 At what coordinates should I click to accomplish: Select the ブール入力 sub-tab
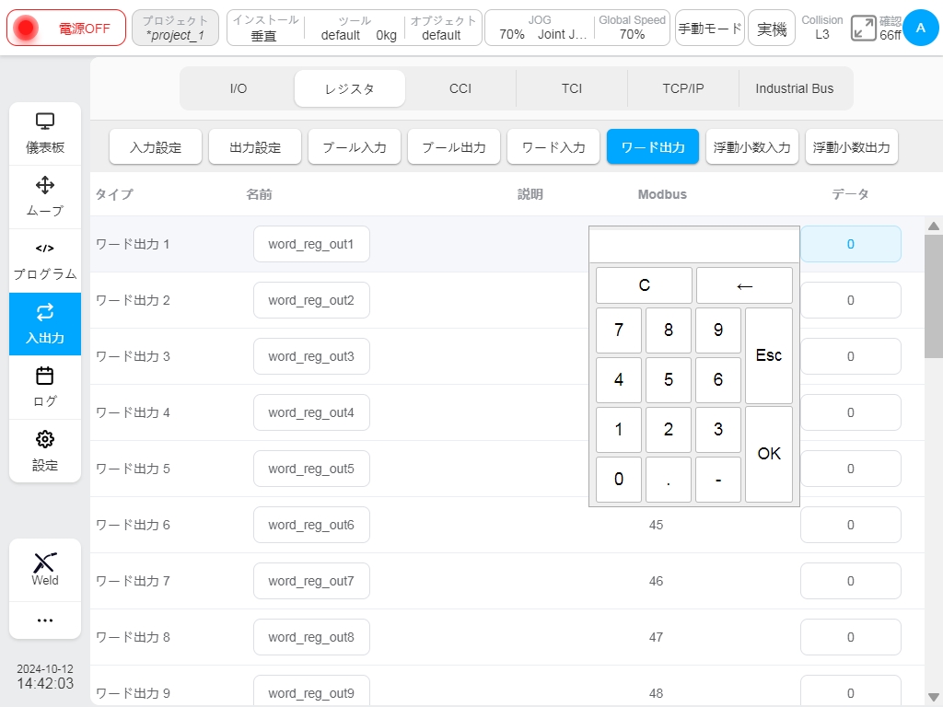[x=355, y=146]
